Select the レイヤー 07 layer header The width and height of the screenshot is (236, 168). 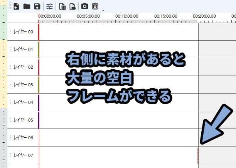(x=23, y=155)
